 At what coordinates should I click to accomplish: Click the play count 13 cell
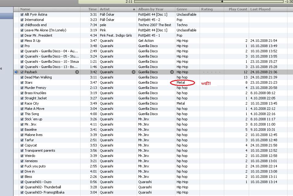point(245,77)
